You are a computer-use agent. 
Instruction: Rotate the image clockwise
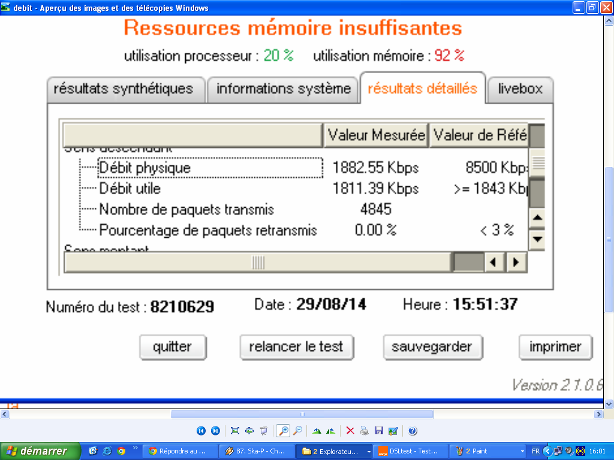[x=317, y=431]
